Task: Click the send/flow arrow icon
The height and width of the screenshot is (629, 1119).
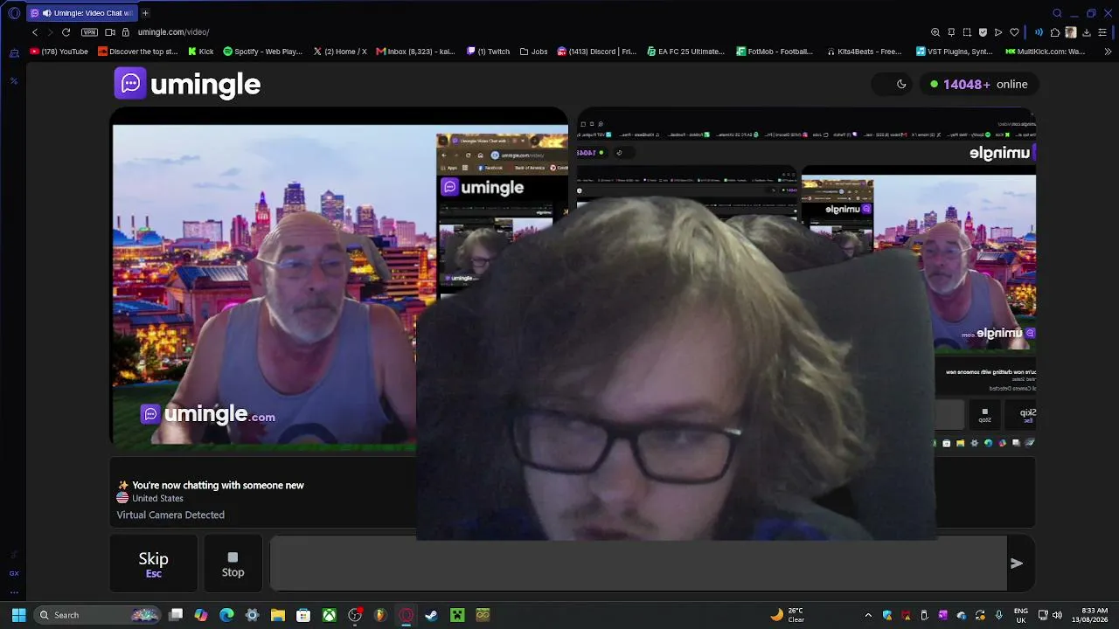Action: click(998, 32)
